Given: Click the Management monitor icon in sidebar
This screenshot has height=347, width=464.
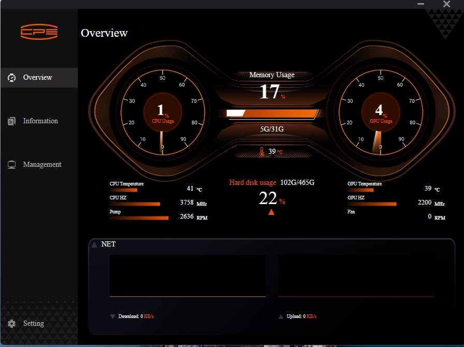Looking at the screenshot, I should pos(11,165).
